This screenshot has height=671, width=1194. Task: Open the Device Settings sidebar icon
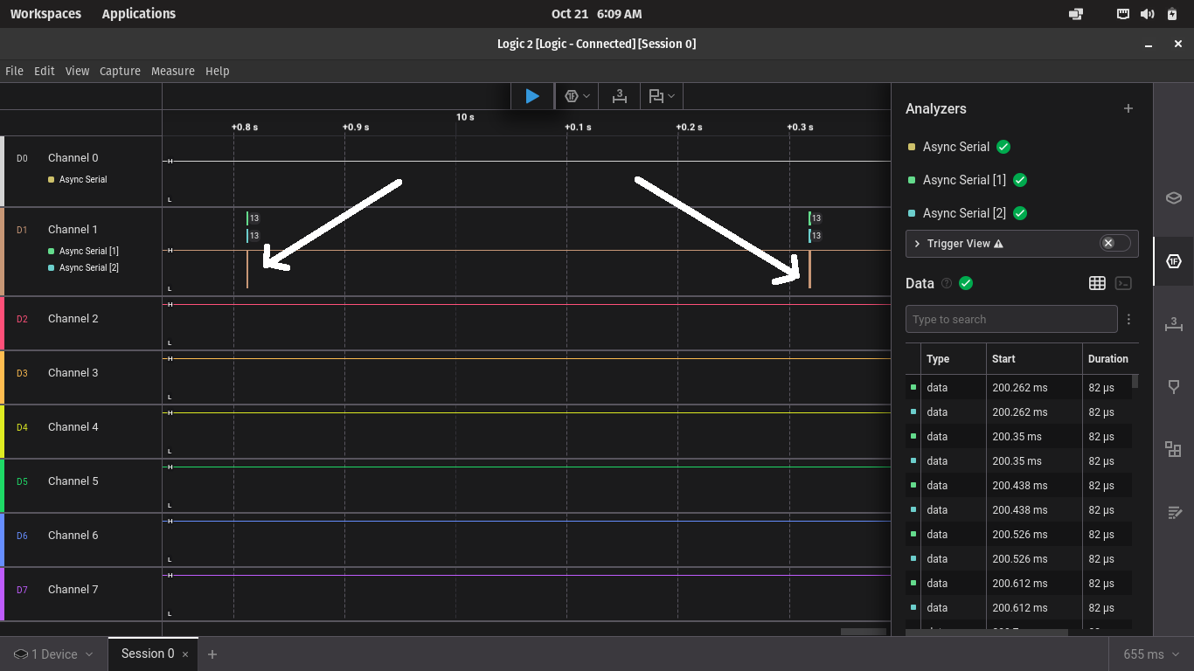pyautogui.click(x=1173, y=197)
